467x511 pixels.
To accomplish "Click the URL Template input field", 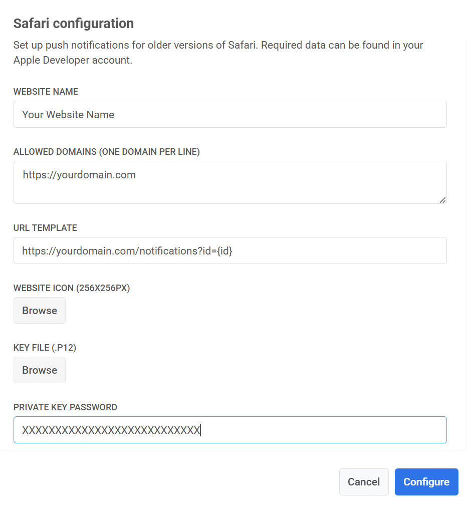I will pos(230,250).
